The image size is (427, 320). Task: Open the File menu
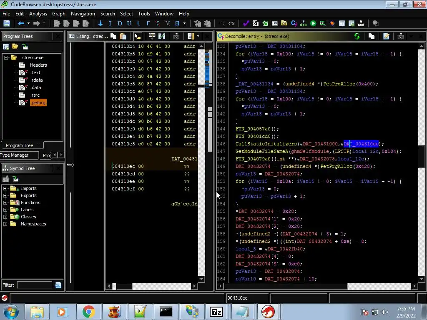point(6,14)
